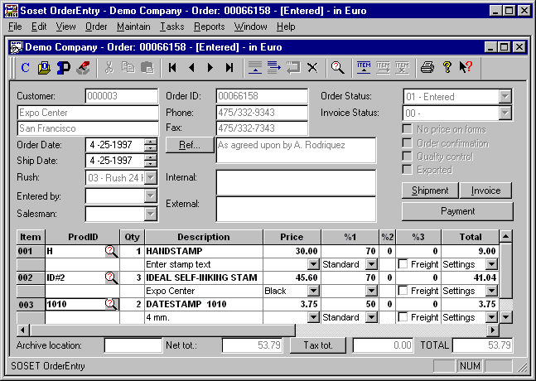Go to the last record arrow
This screenshot has height=381, width=536.
(x=229, y=68)
